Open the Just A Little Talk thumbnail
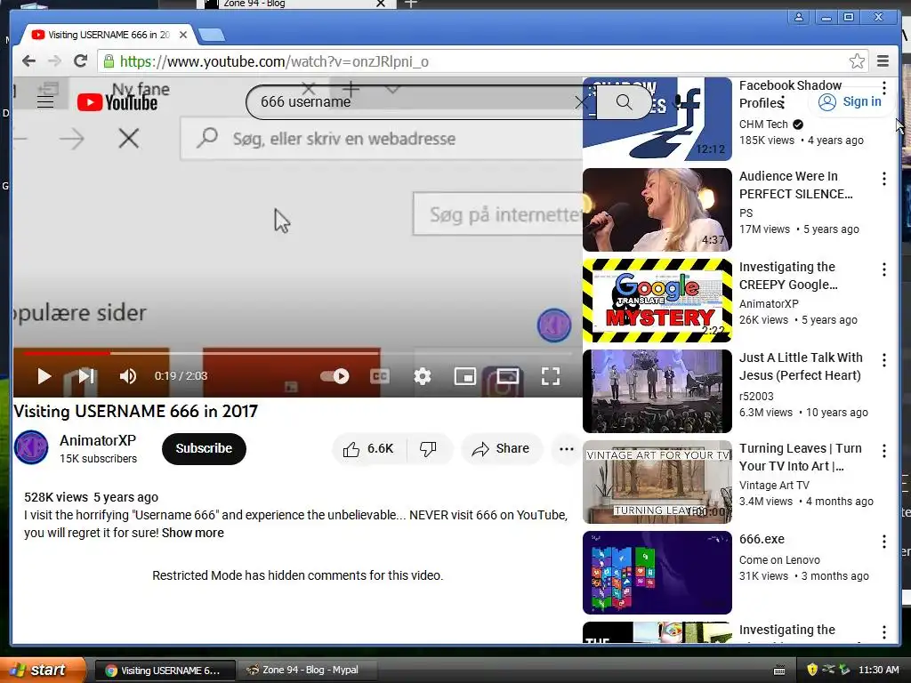The height and width of the screenshot is (683, 911). pyautogui.click(x=657, y=391)
